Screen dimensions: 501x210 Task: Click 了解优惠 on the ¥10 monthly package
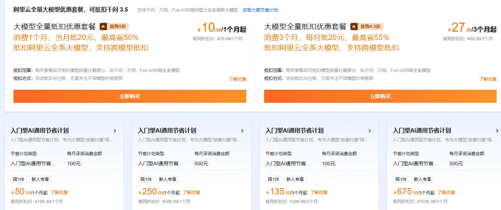[x=238, y=80]
